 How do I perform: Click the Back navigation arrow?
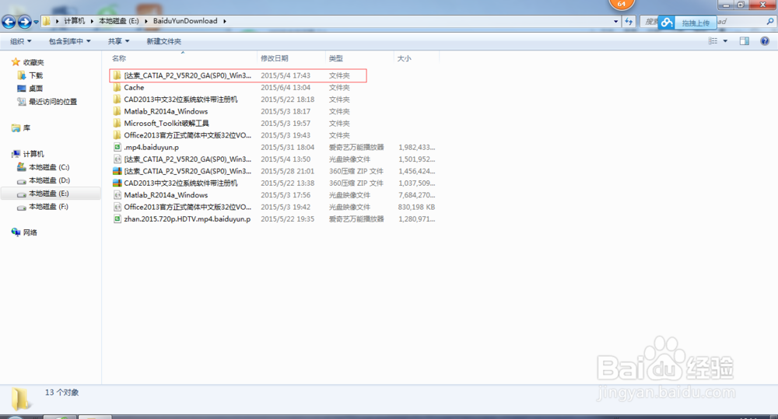9,21
